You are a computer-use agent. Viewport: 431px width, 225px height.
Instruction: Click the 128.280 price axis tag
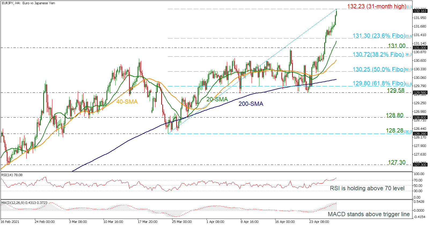tap(420, 134)
